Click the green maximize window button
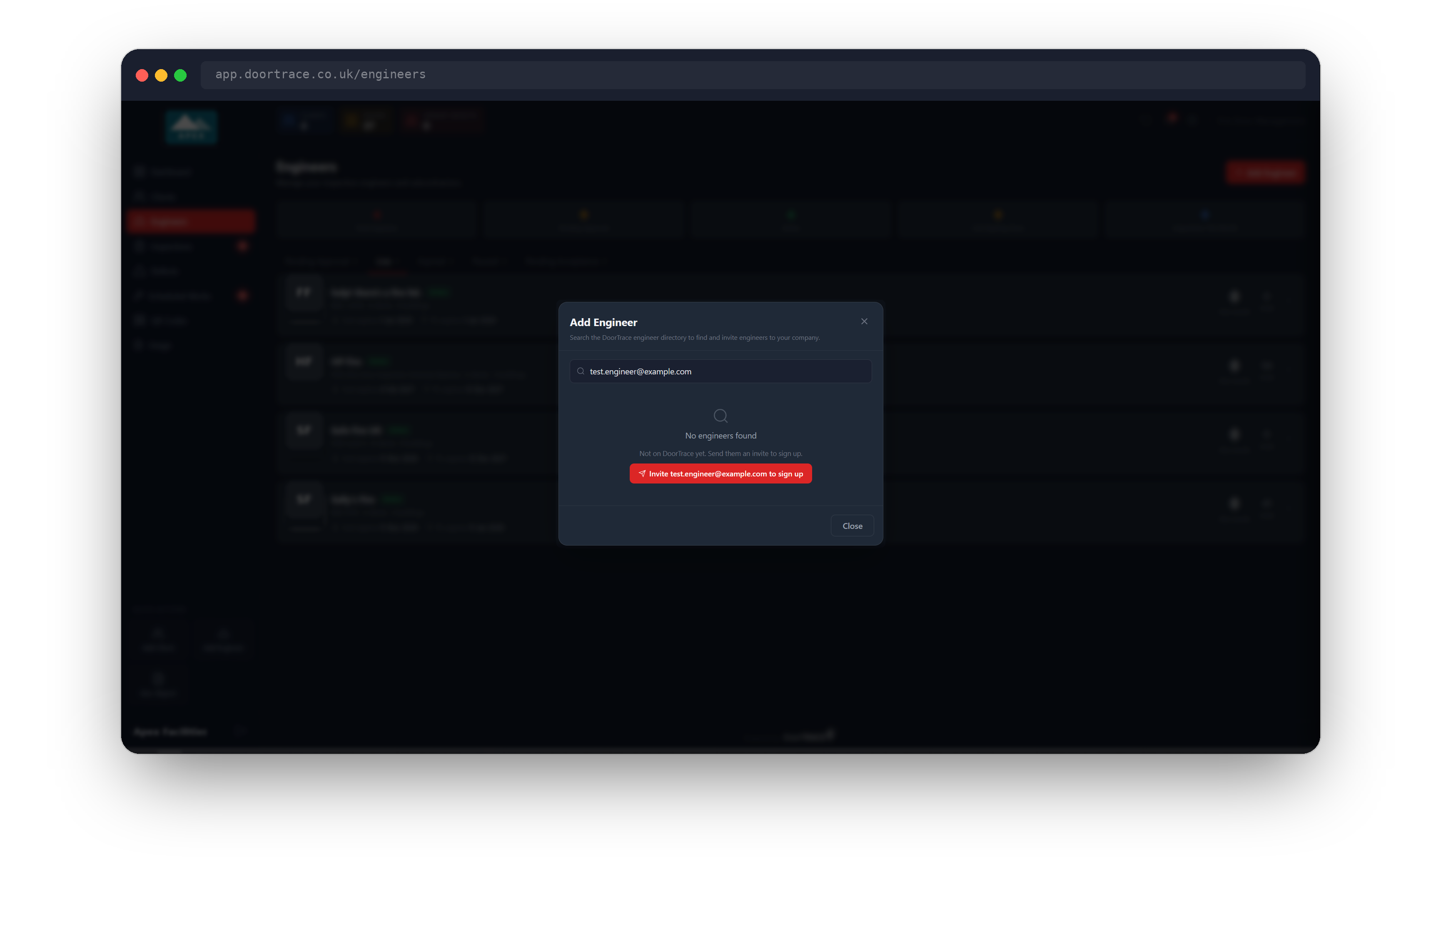This screenshot has width=1441, height=927. [x=181, y=75]
